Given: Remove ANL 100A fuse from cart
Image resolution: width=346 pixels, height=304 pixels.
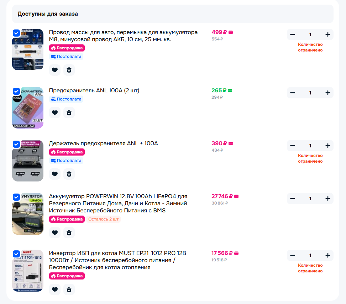Looking at the screenshot, I should pyautogui.click(x=69, y=113).
